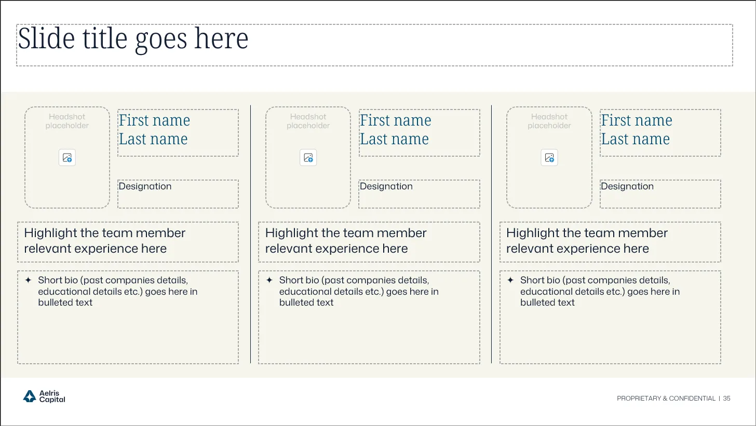Click middle card's highlight experience text
The image size is (756, 426).
pyautogui.click(x=346, y=241)
